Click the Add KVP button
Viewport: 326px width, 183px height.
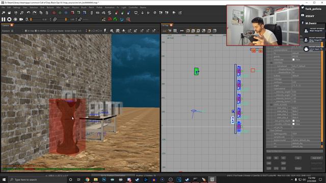click(317, 158)
